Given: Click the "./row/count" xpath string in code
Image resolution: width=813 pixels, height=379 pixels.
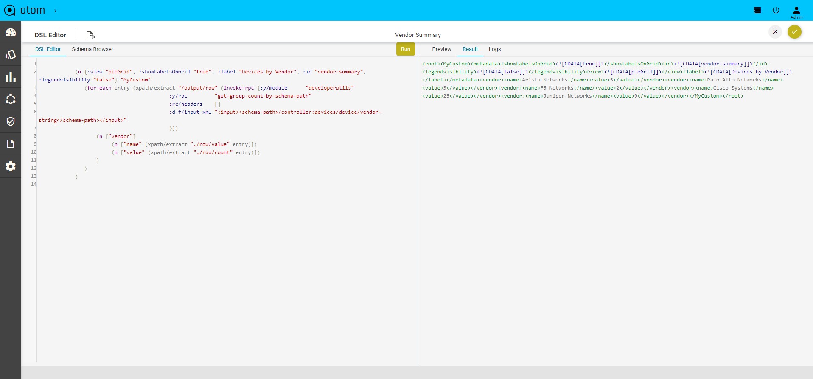Looking at the screenshot, I should point(213,152).
